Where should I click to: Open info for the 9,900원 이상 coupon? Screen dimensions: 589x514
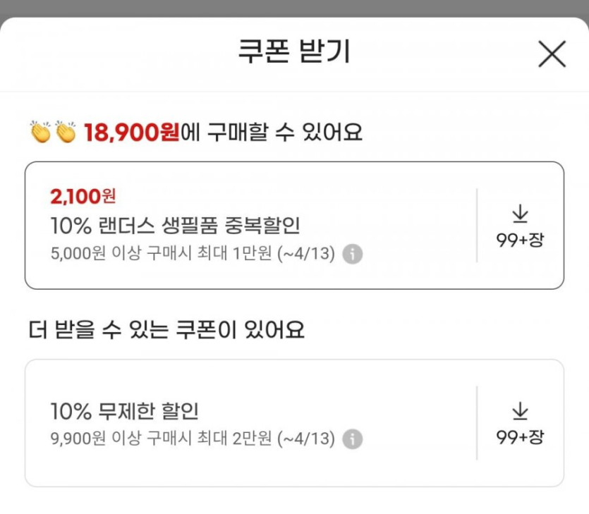(353, 439)
